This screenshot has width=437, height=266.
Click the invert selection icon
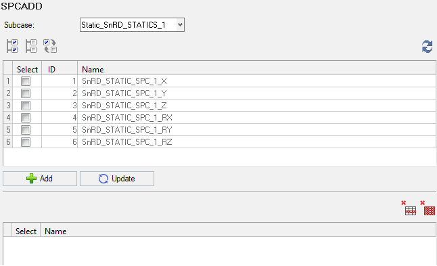tap(50, 46)
